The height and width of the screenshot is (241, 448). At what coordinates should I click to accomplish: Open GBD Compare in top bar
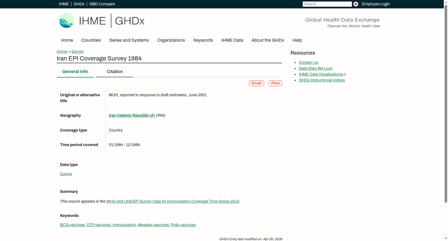pos(102,4)
